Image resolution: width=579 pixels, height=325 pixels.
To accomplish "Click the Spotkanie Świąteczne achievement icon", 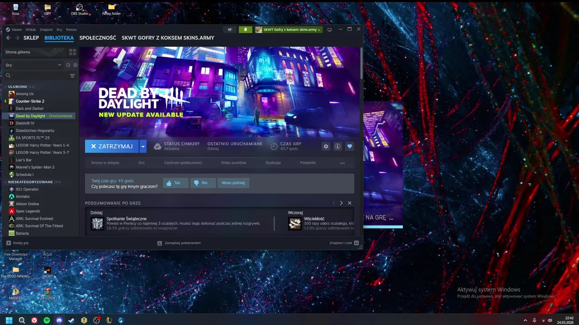I will (x=97, y=223).
